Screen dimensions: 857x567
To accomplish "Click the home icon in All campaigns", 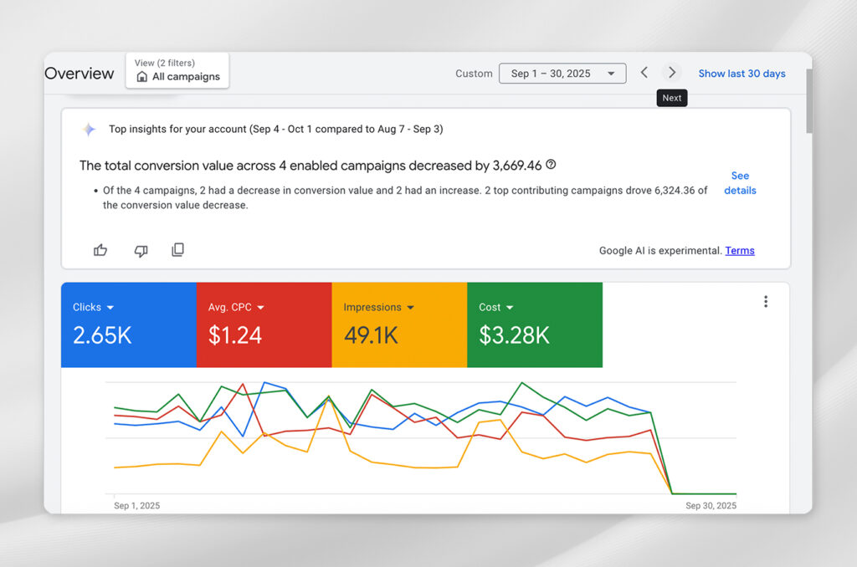I will (x=141, y=77).
